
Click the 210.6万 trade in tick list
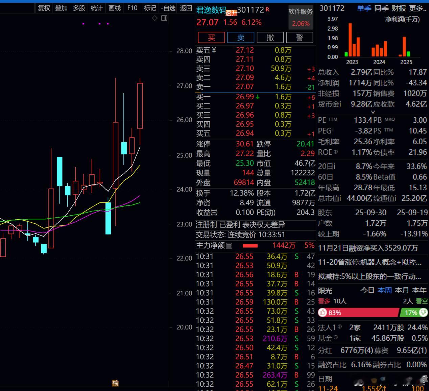[275, 339]
